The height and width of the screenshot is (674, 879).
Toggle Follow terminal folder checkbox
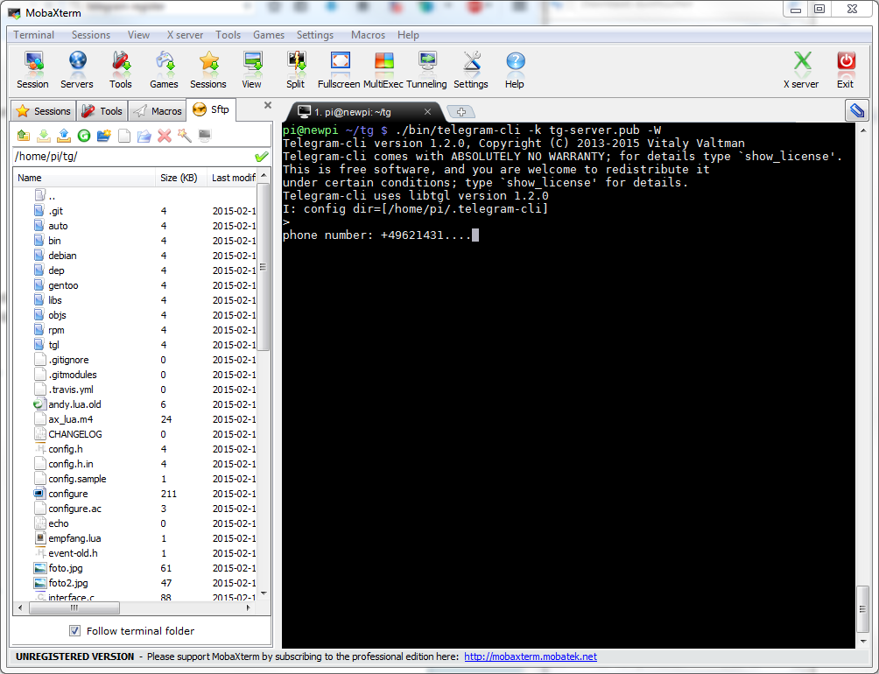74,631
